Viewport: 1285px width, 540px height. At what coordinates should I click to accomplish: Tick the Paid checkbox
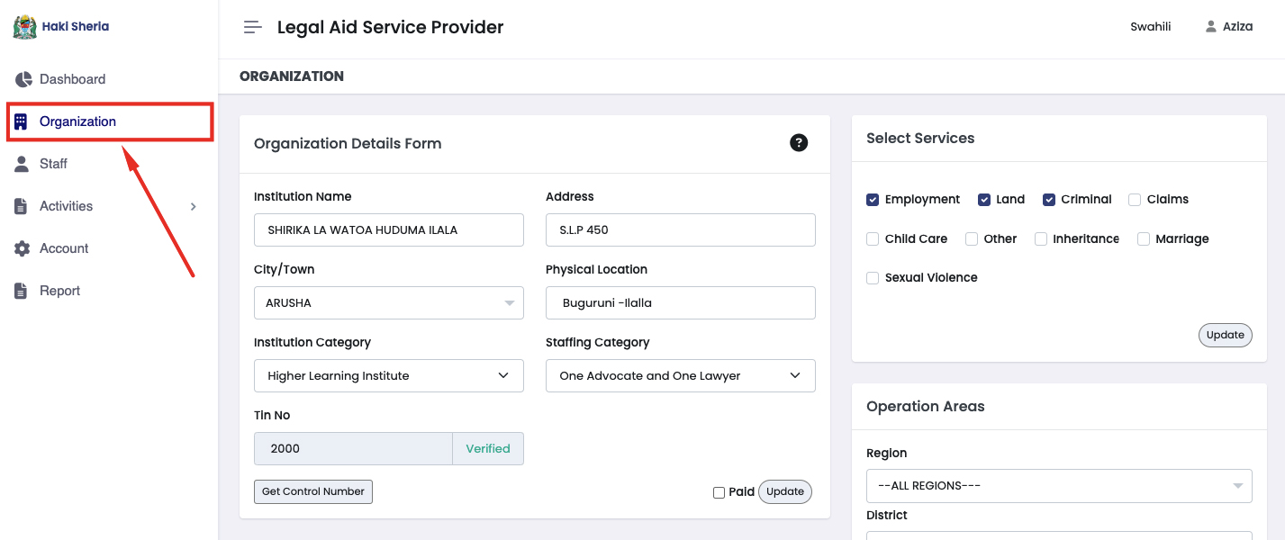[719, 492]
